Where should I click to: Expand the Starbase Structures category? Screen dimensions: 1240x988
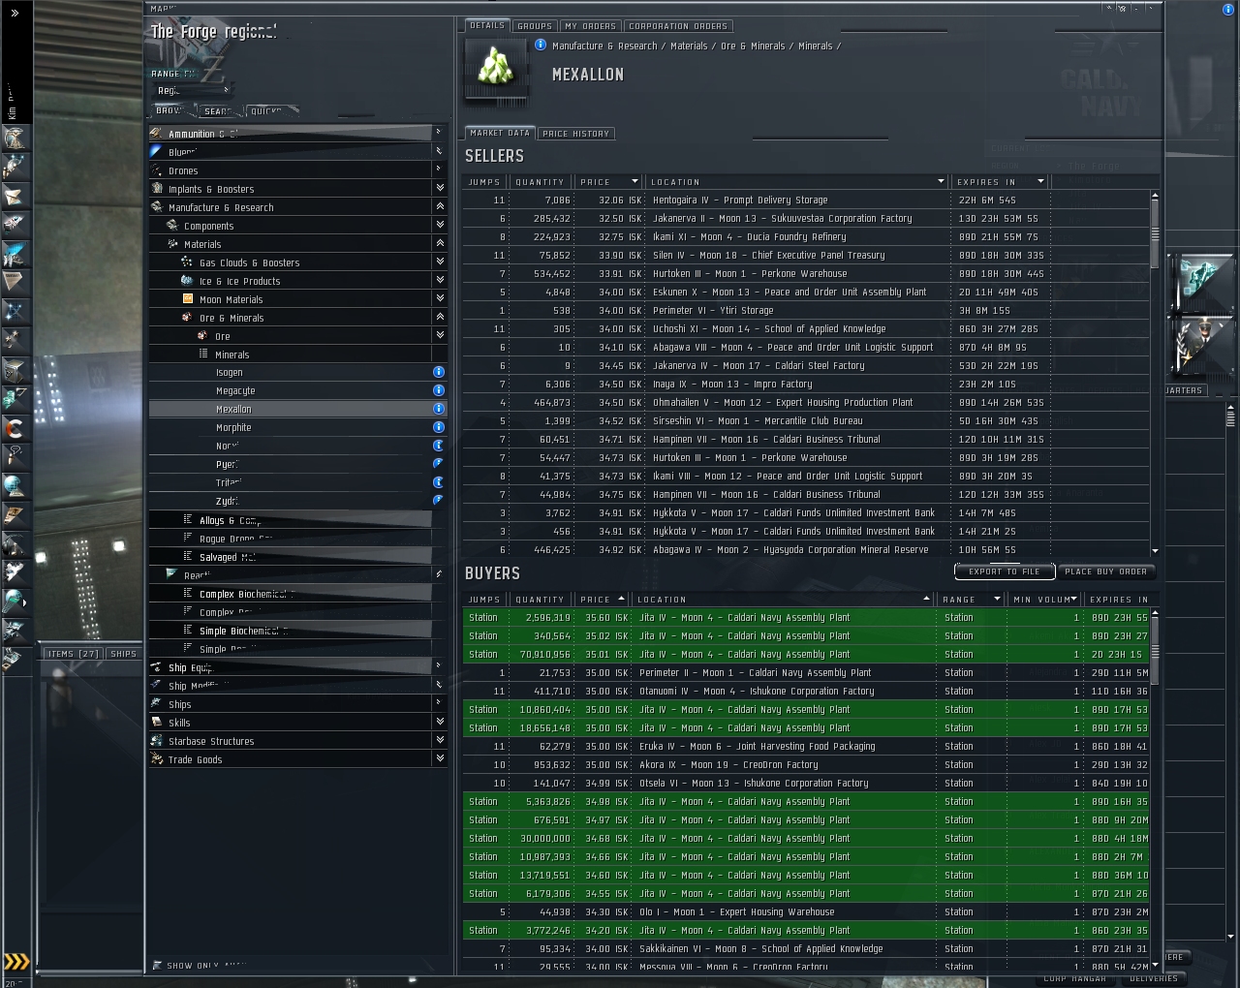click(x=440, y=740)
